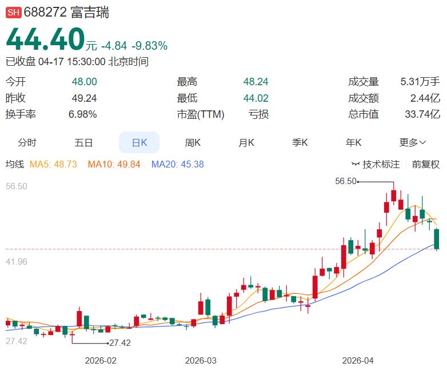
Task: Click the price change -4.84
Action: pos(114,46)
